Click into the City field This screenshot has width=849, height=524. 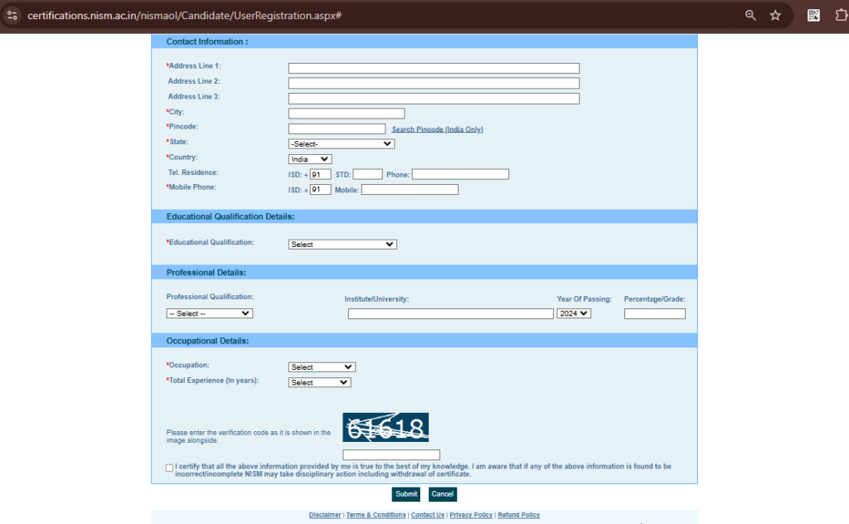coord(347,114)
